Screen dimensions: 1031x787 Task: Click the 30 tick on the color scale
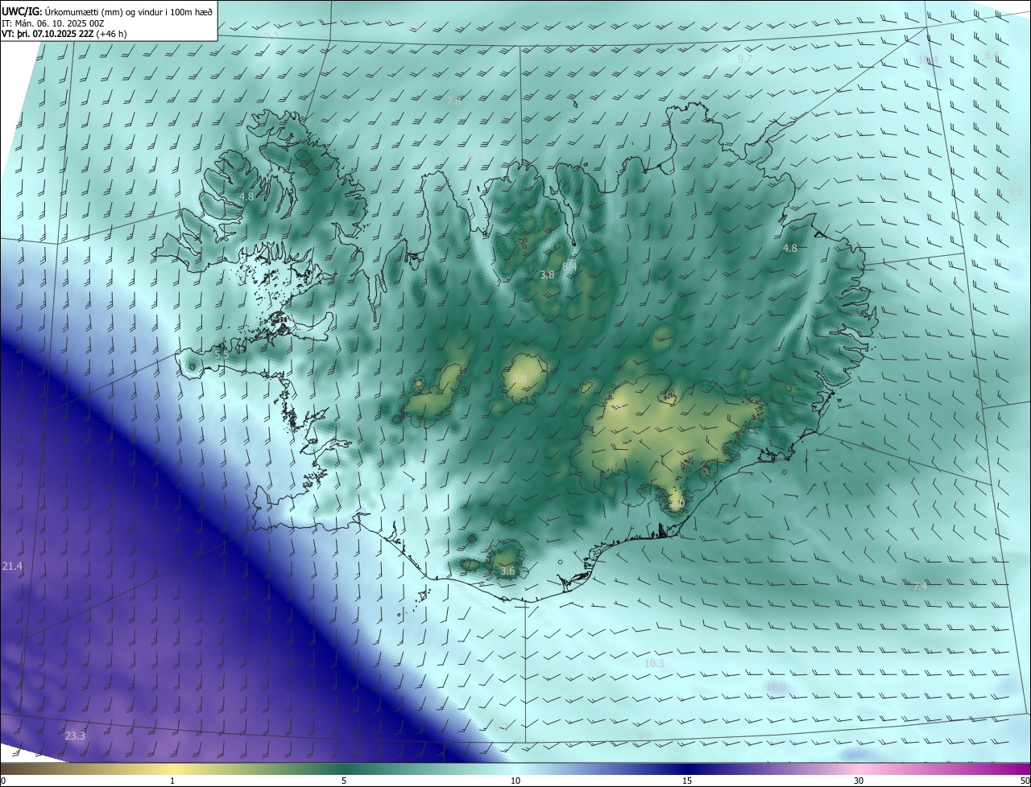pos(859,781)
